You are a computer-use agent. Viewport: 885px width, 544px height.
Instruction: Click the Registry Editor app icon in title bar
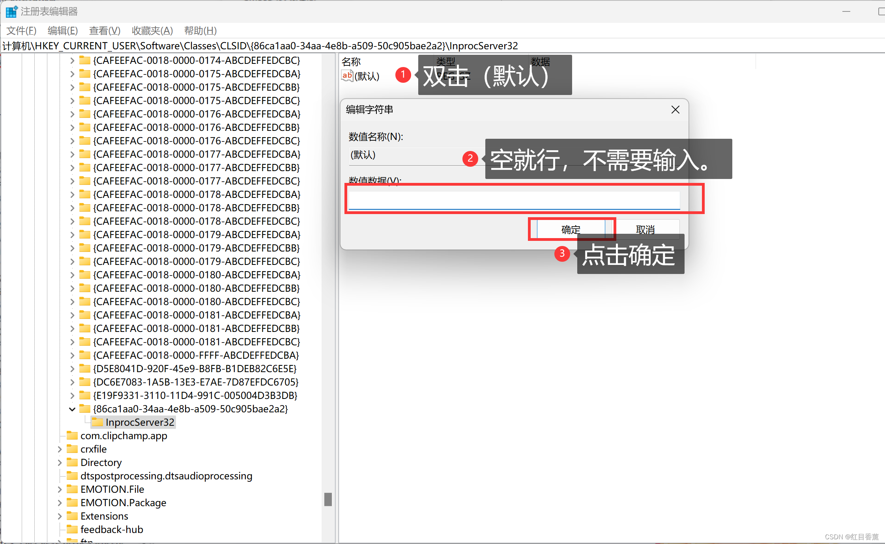[11, 12]
